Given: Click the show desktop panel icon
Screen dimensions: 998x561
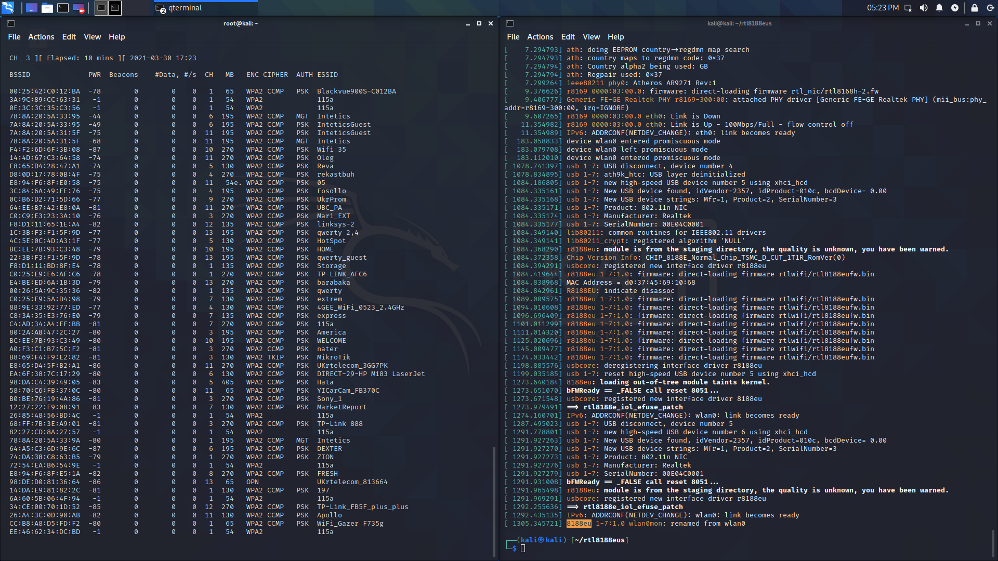Looking at the screenshot, I should tap(31, 8).
